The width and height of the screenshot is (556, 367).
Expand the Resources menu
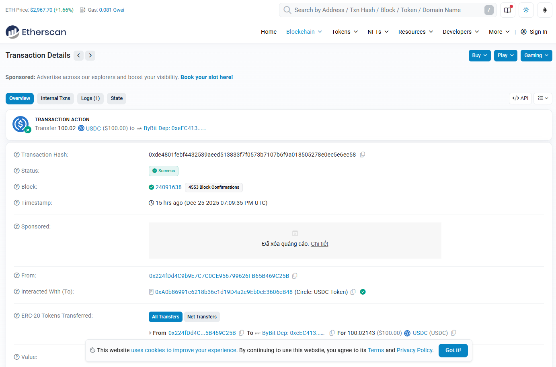416,32
